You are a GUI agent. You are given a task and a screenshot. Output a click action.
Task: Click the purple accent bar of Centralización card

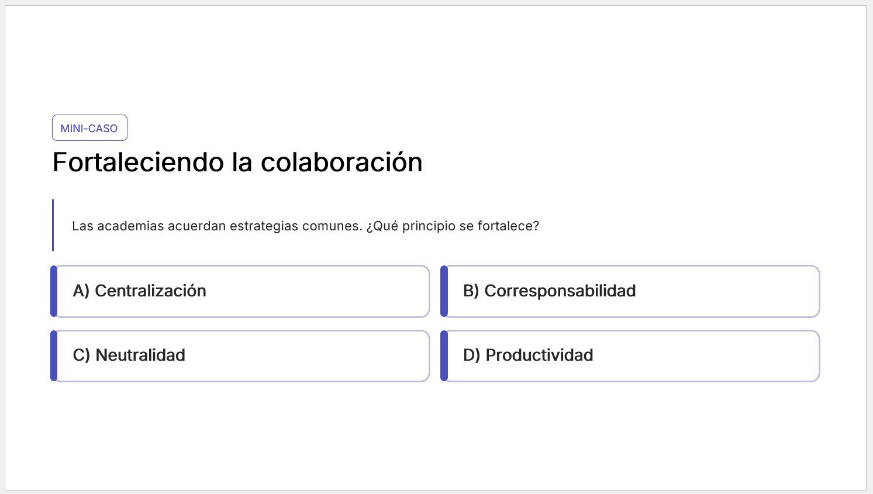click(x=54, y=291)
